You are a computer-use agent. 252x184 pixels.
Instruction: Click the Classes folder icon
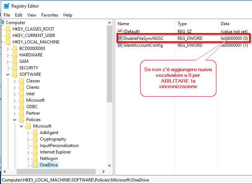coord(22,81)
